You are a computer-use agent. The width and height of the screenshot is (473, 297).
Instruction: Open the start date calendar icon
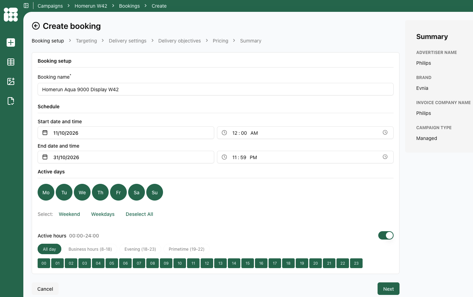click(45, 133)
